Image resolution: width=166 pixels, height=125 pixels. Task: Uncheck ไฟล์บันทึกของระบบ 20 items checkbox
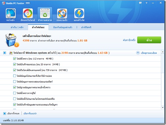pos(14,64)
